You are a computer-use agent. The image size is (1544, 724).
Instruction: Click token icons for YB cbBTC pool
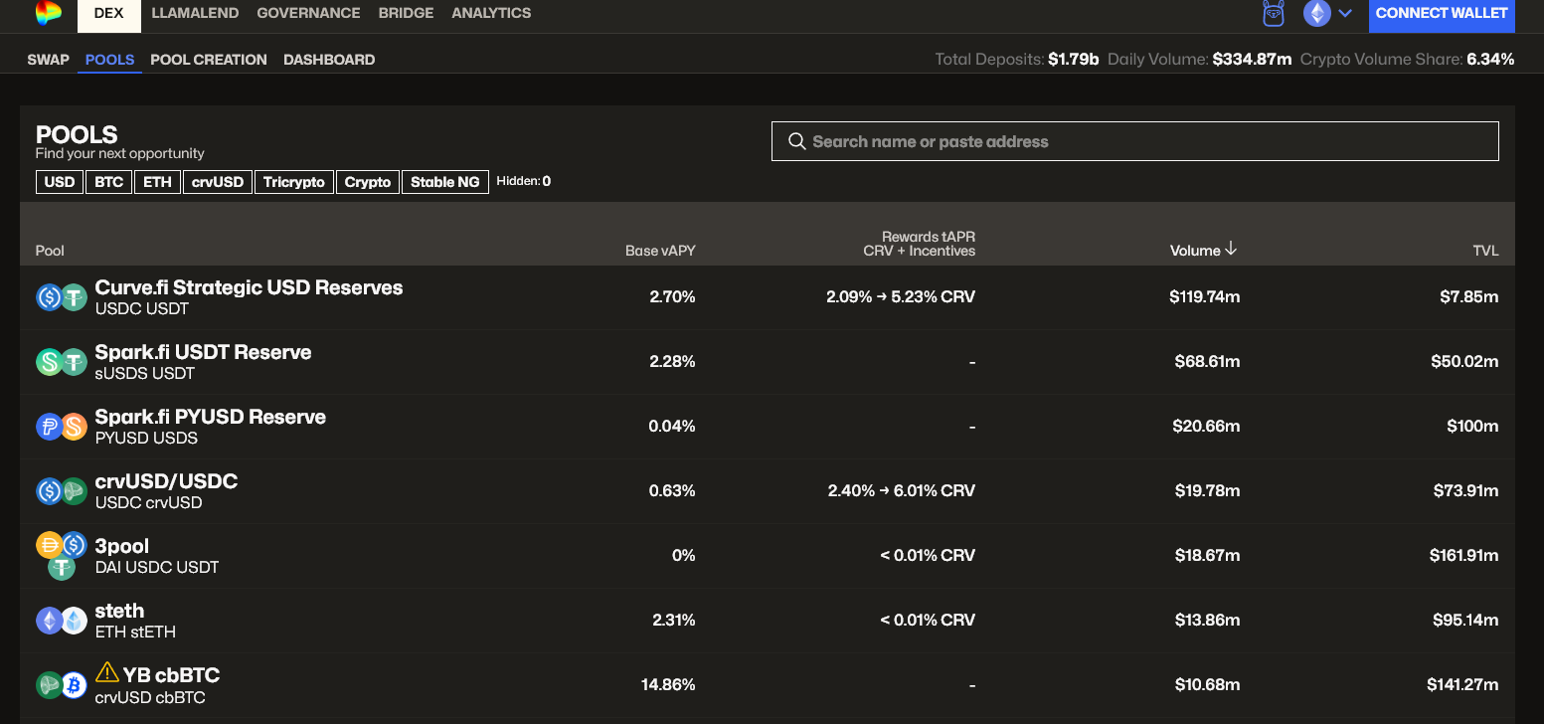click(x=62, y=685)
